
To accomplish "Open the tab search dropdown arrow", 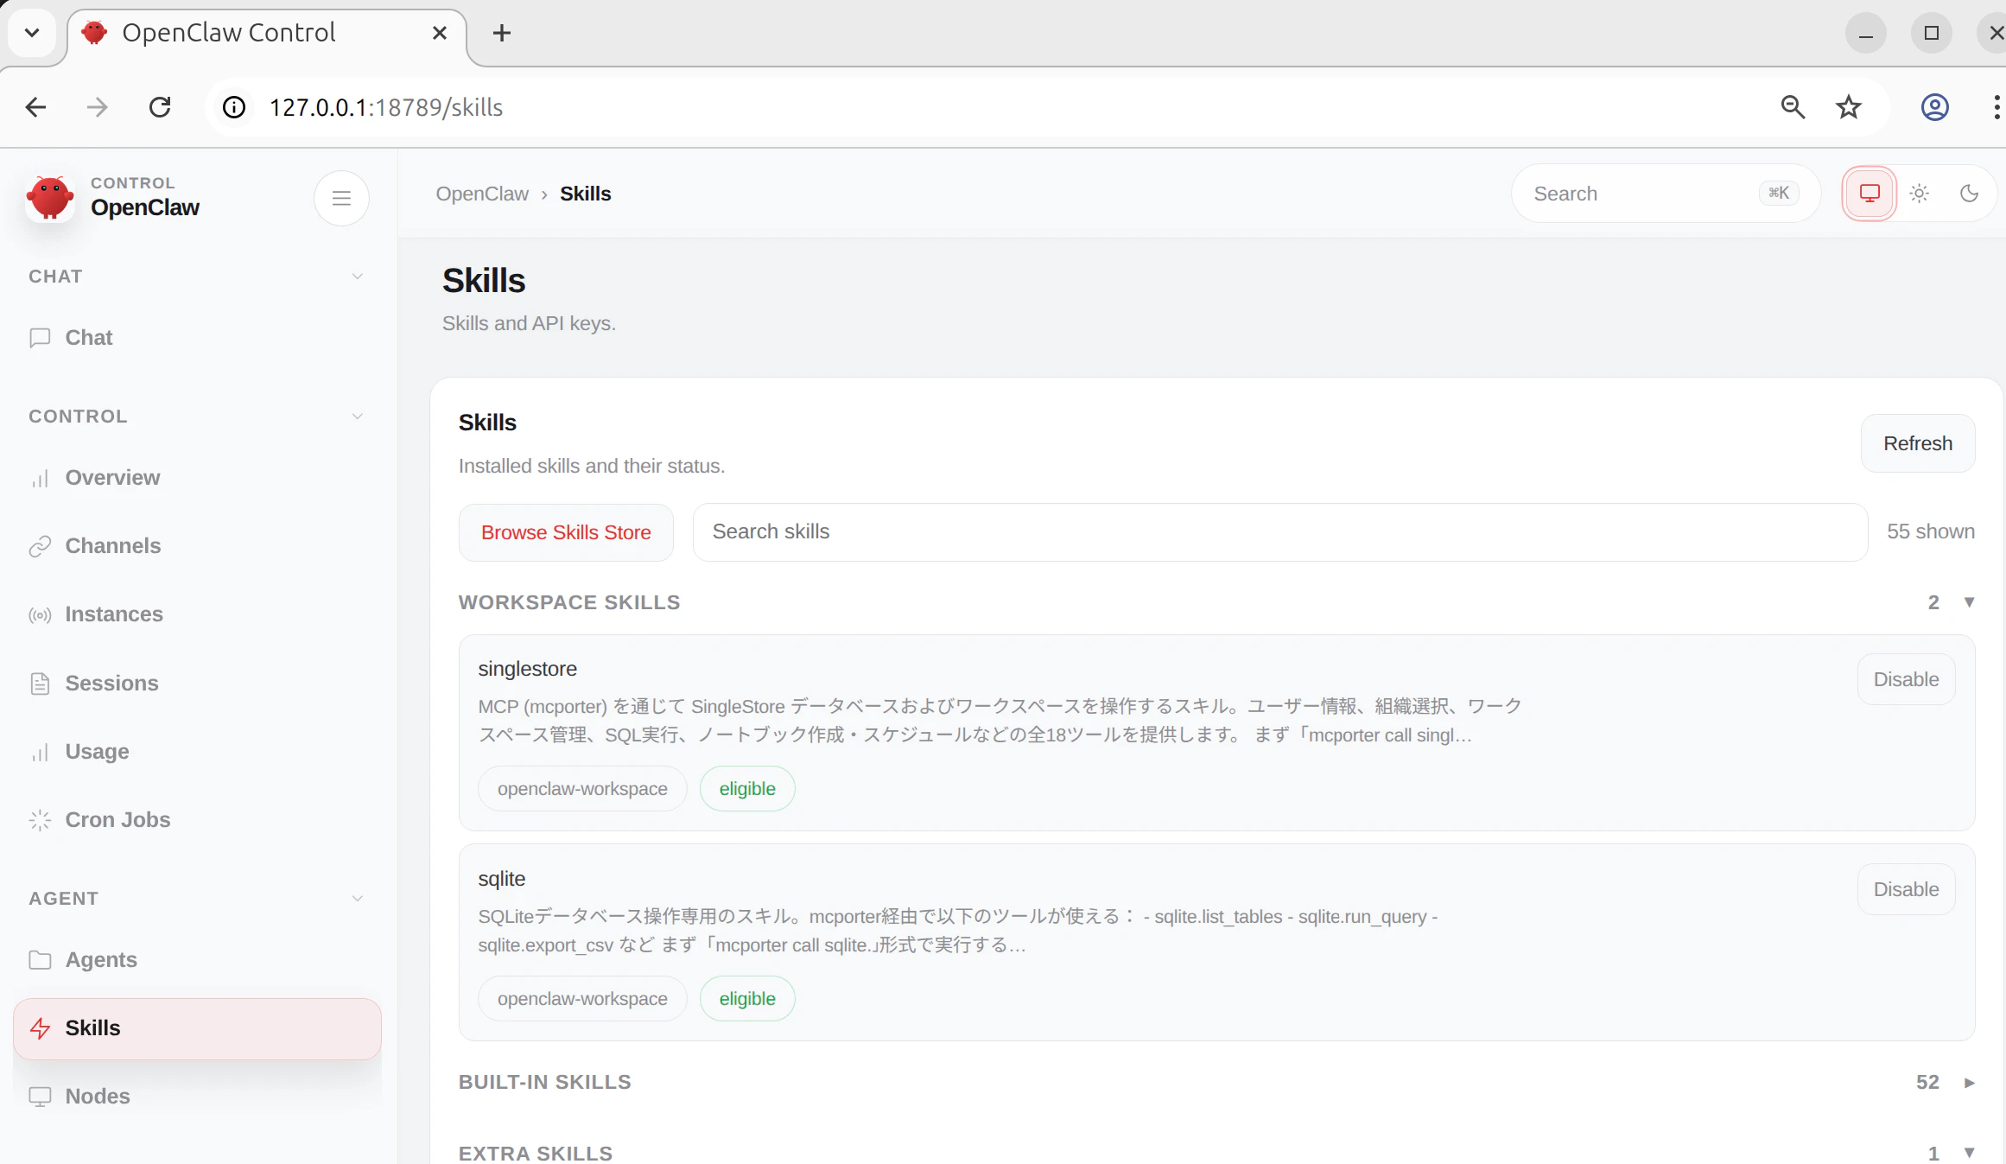I will [32, 33].
